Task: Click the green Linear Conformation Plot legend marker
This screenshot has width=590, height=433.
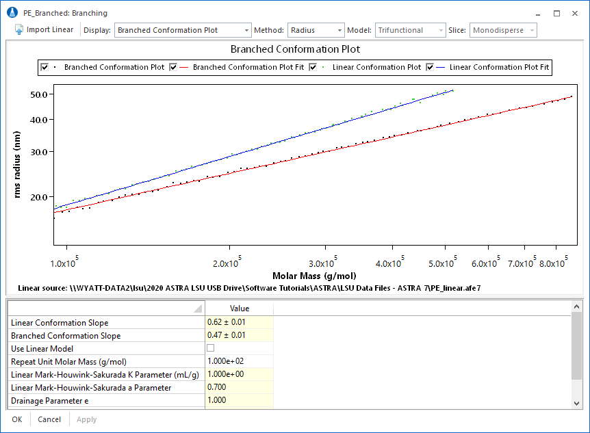Action: point(324,67)
